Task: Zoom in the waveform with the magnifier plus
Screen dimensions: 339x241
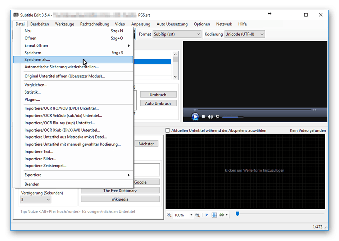Action: coord(198,215)
